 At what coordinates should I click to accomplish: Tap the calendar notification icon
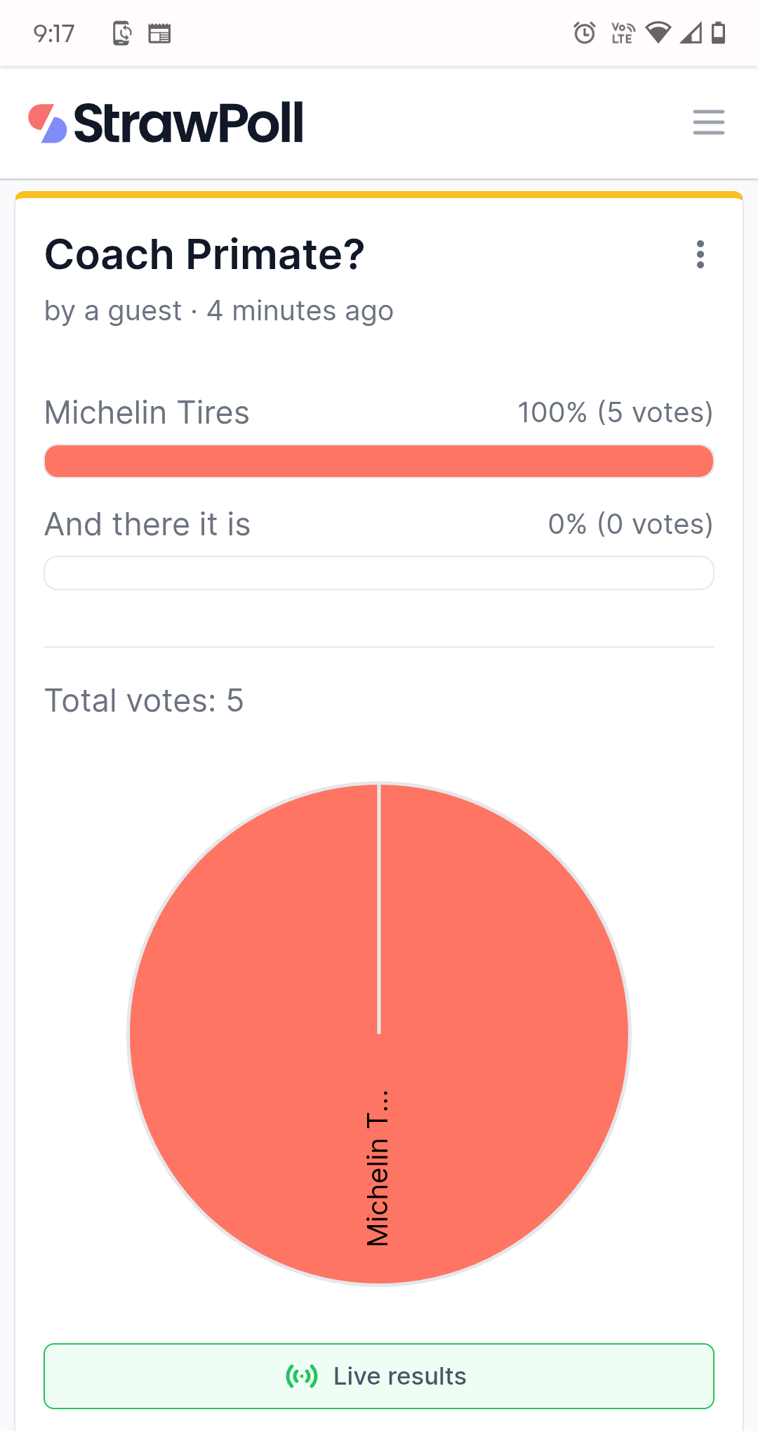pyautogui.click(x=159, y=33)
